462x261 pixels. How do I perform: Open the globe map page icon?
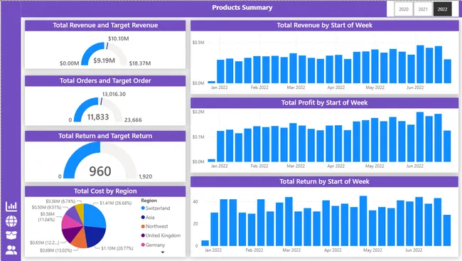coord(11,221)
